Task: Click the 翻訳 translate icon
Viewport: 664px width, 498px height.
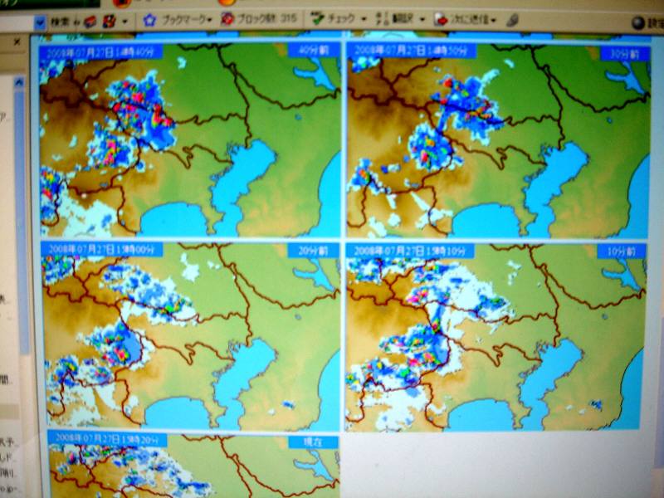Action: [383, 19]
